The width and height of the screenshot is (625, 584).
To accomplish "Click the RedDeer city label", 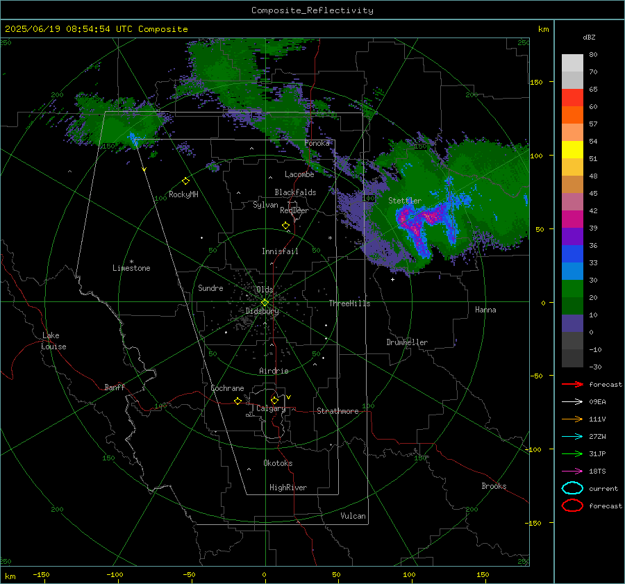I will [x=294, y=210].
